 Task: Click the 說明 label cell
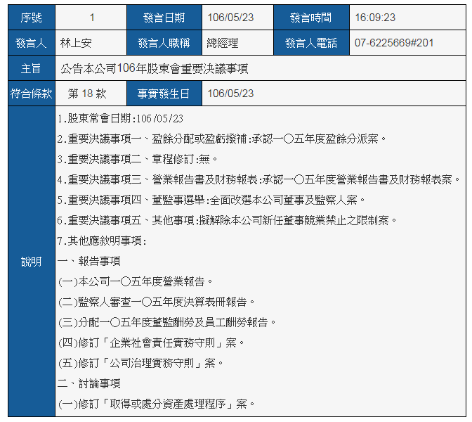coord(32,262)
